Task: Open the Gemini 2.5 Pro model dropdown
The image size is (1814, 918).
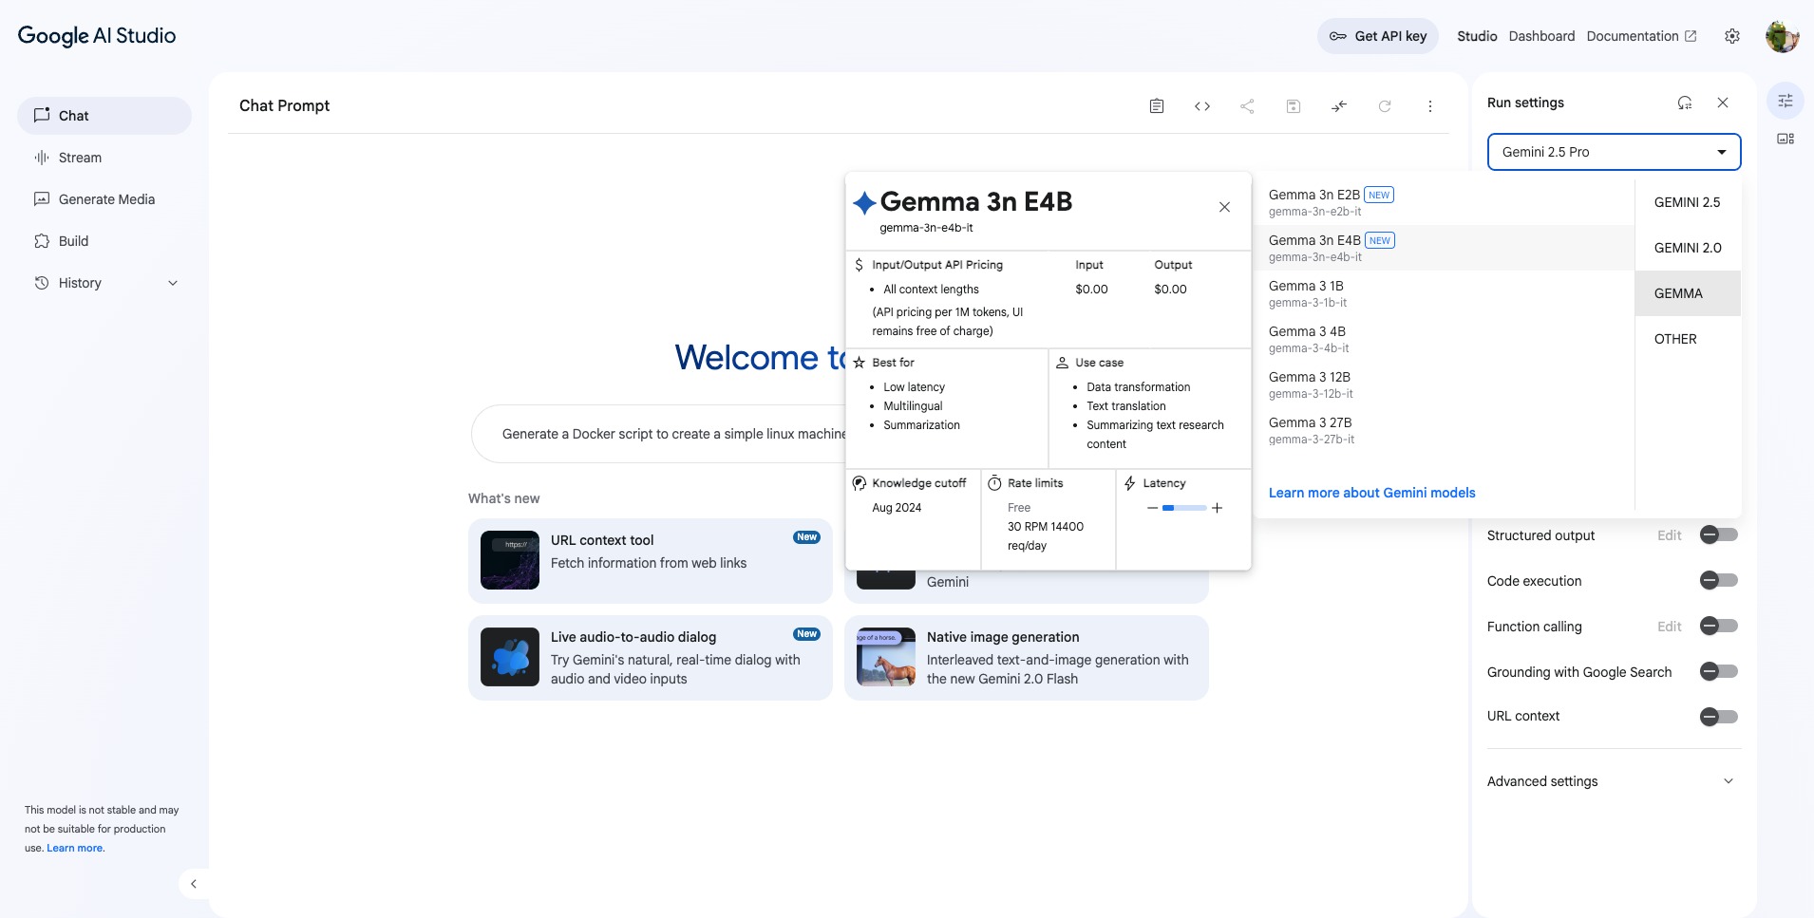Action: point(1614,152)
